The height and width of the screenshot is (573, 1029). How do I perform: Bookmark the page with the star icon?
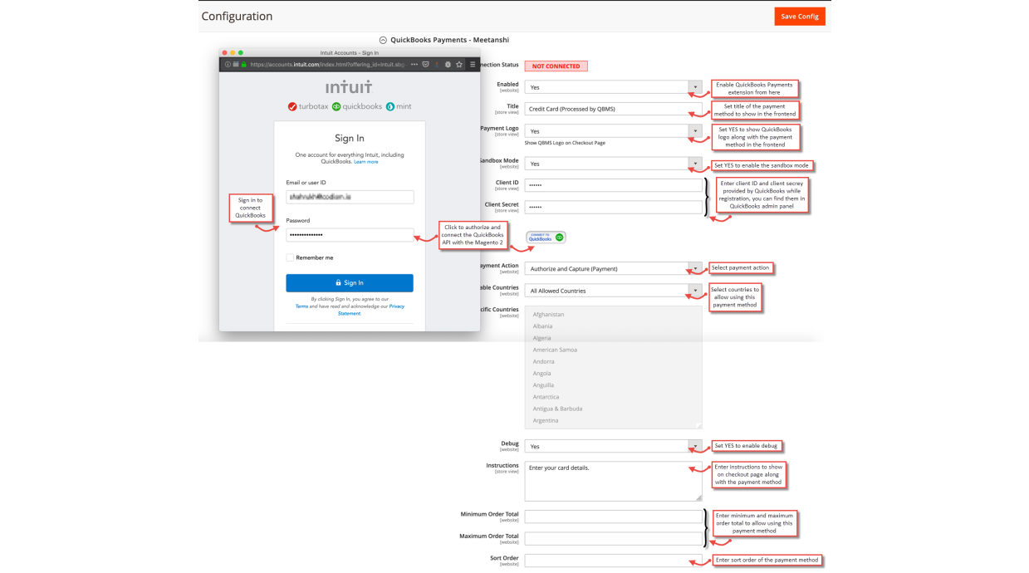point(460,64)
